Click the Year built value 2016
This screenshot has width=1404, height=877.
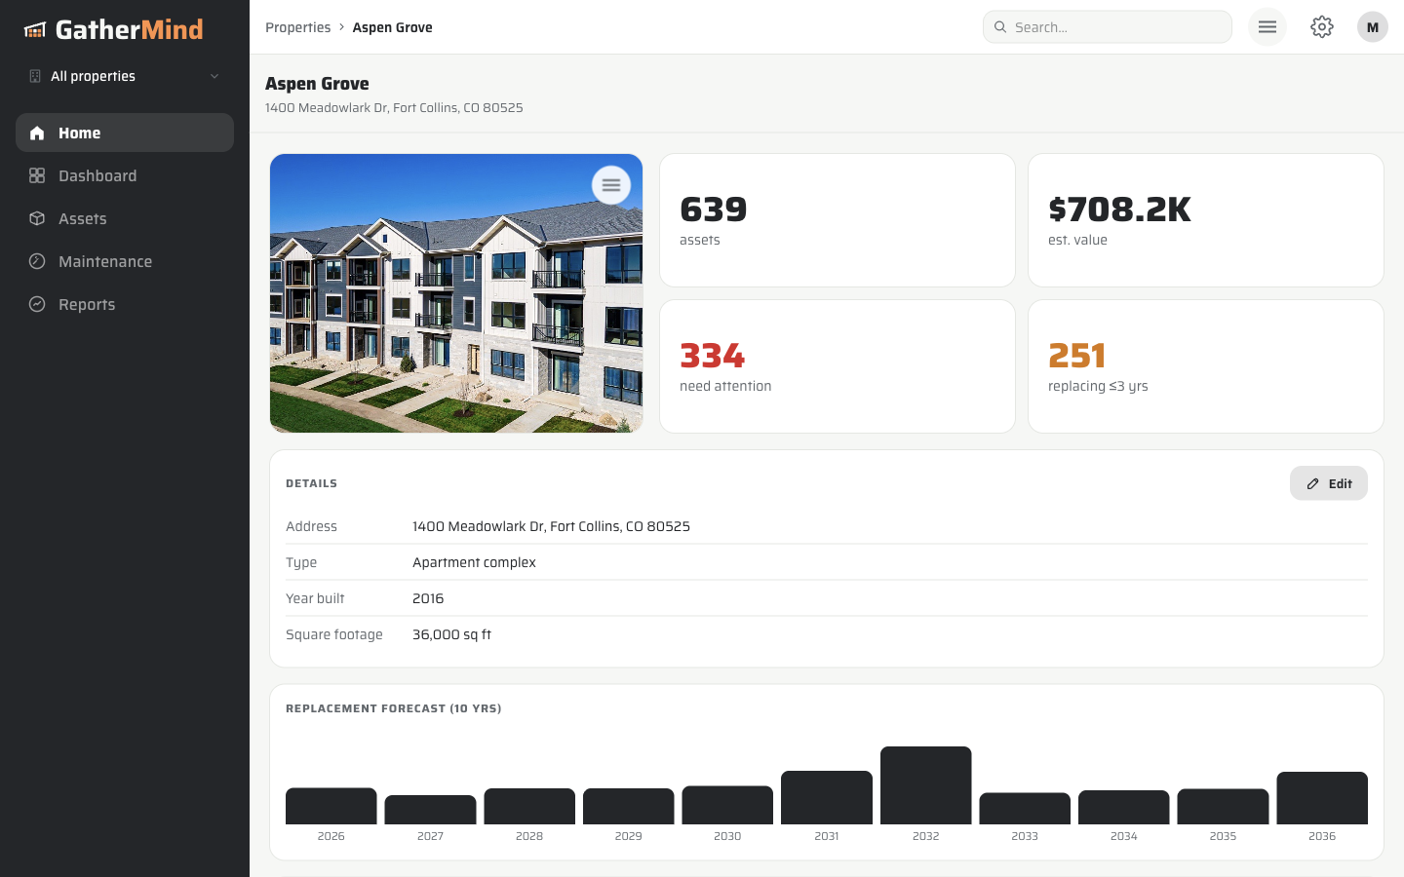coord(428,598)
